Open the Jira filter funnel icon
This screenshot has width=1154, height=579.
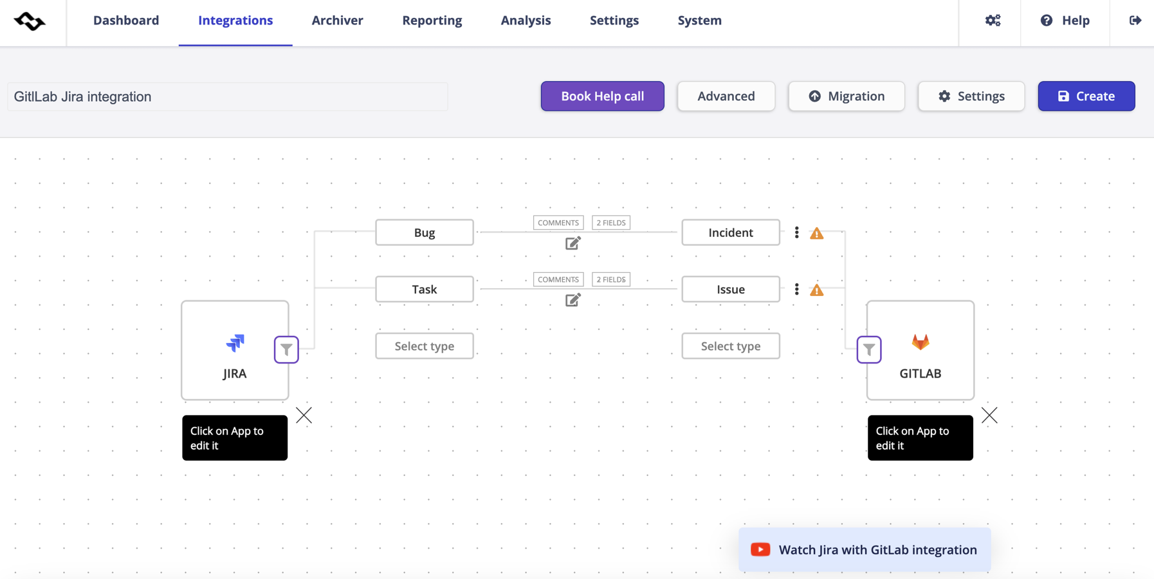(286, 349)
